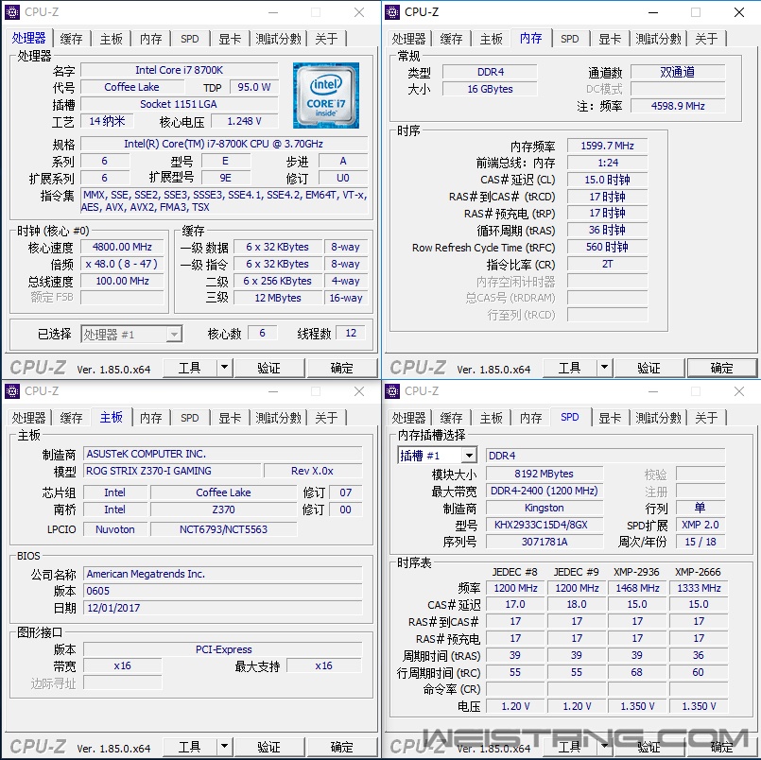Image resolution: width=761 pixels, height=760 pixels.
Task: Click the 1468 MHz frequency cell
Action: (x=637, y=588)
